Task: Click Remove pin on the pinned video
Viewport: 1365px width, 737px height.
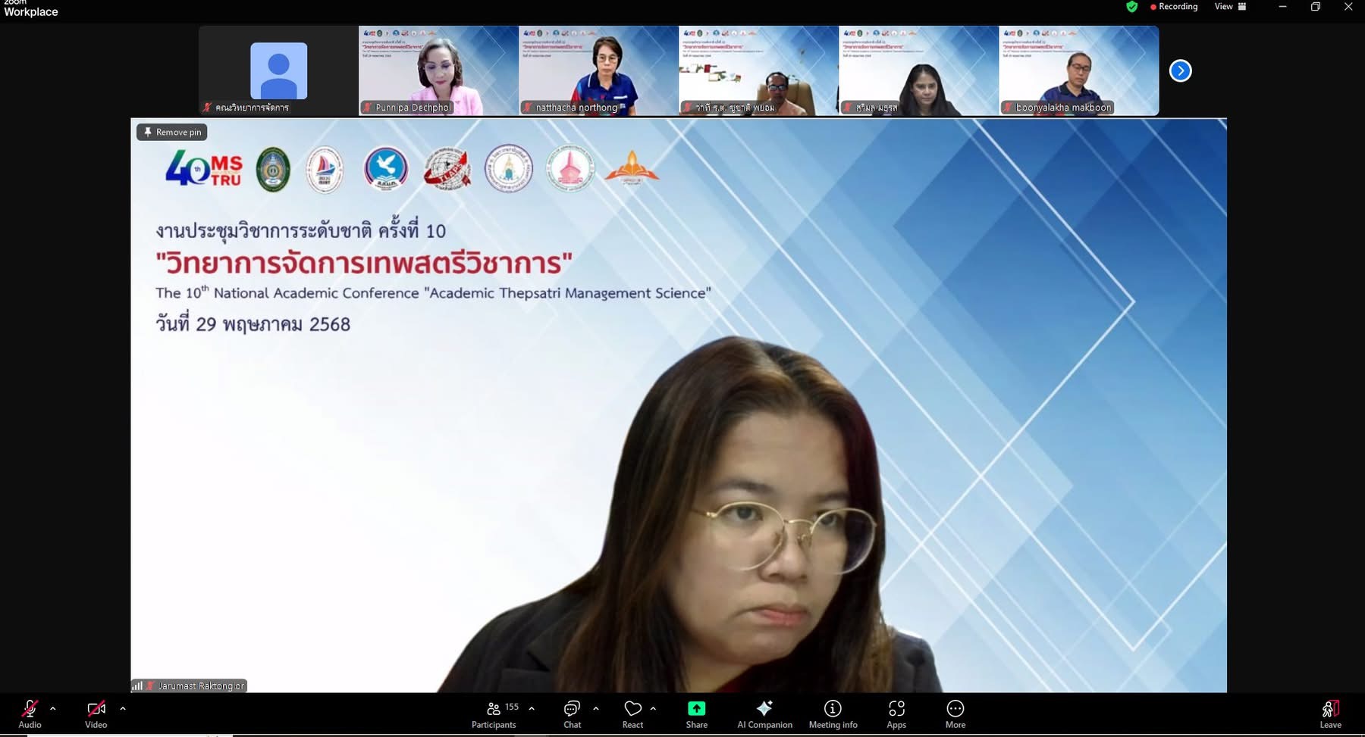Action: pyautogui.click(x=172, y=132)
